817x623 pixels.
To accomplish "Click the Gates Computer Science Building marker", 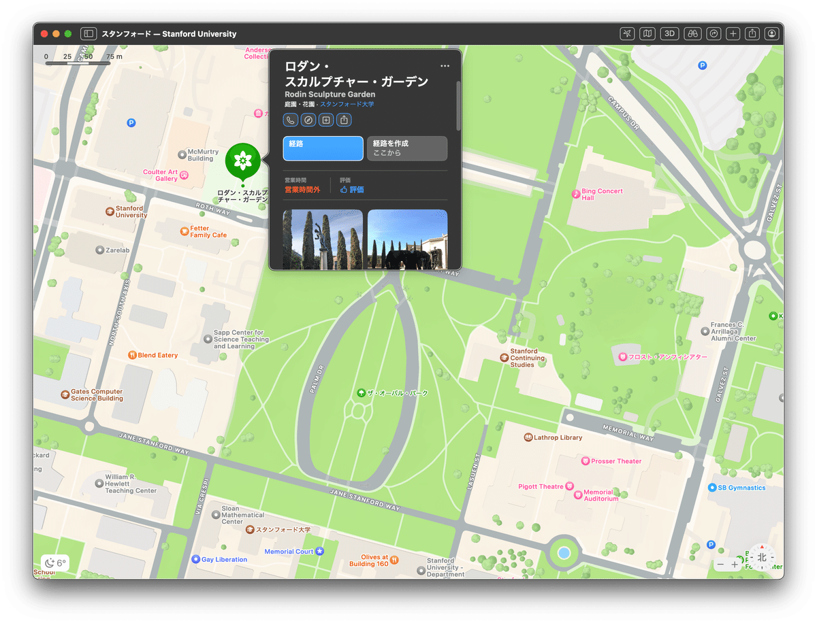I will tap(65, 394).
